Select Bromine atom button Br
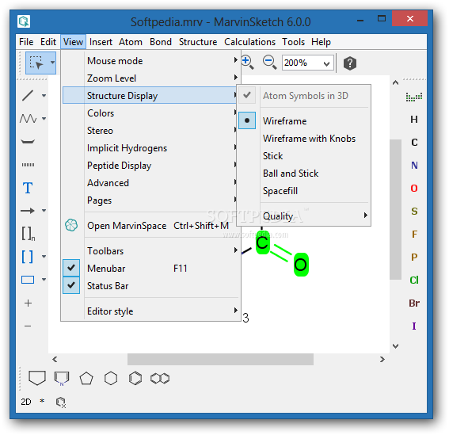 coord(414,303)
